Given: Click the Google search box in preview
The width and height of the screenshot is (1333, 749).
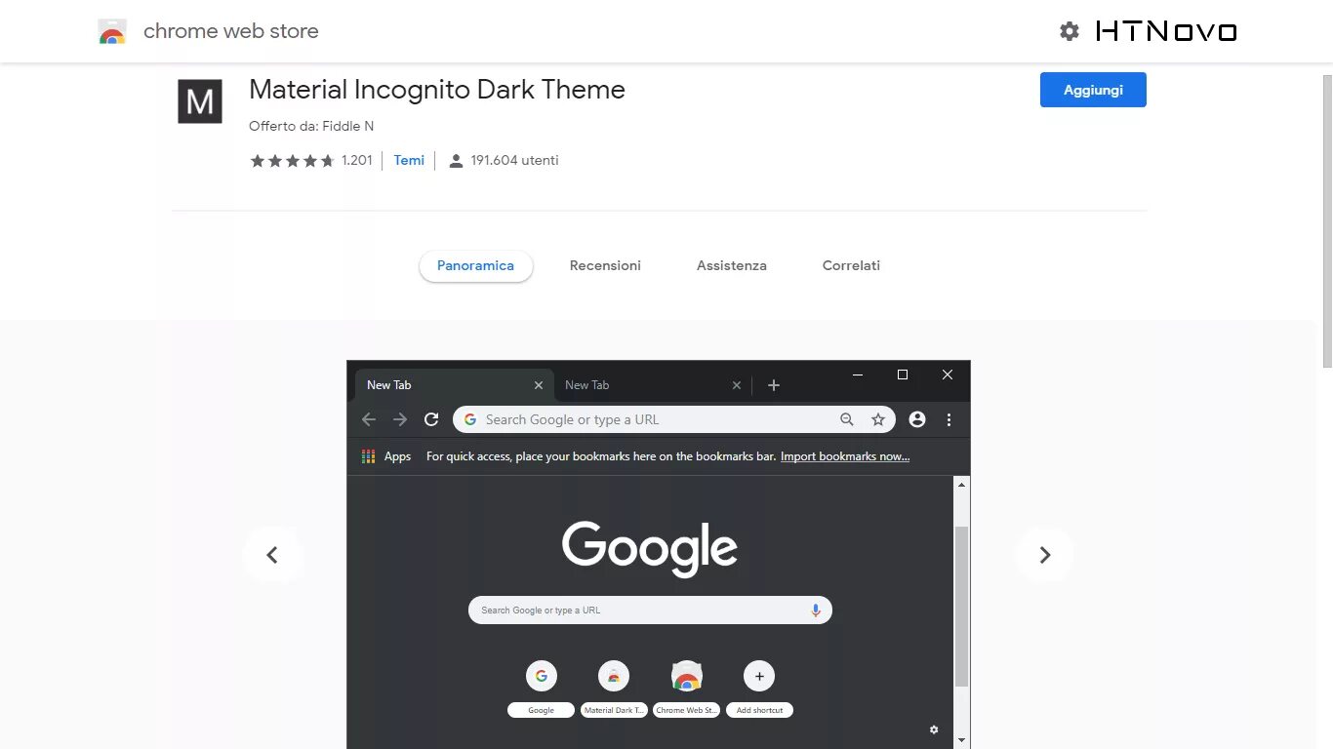Looking at the screenshot, I should point(650,611).
